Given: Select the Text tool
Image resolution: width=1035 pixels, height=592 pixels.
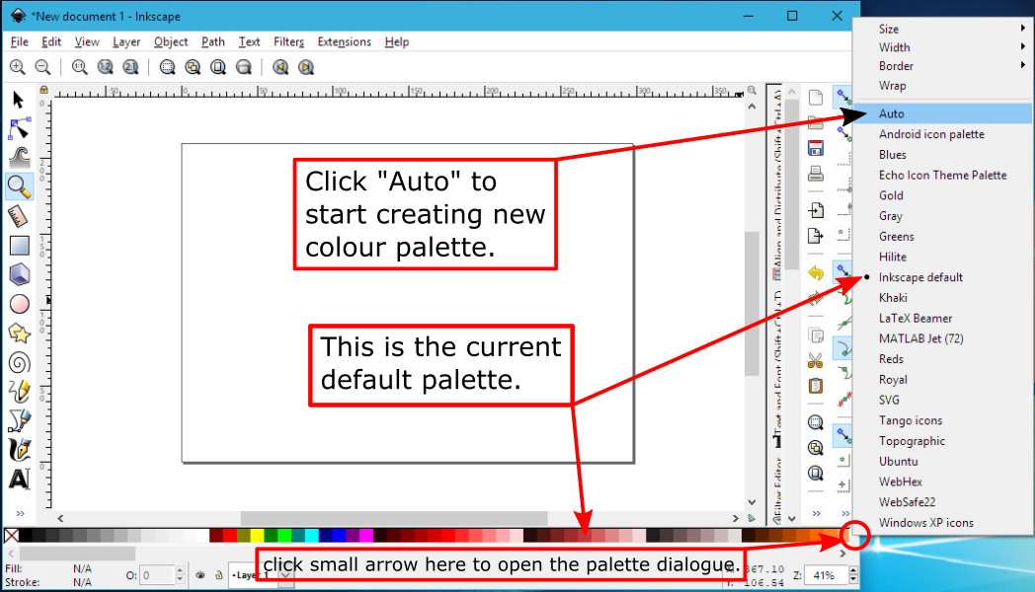Looking at the screenshot, I should click(19, 479).
